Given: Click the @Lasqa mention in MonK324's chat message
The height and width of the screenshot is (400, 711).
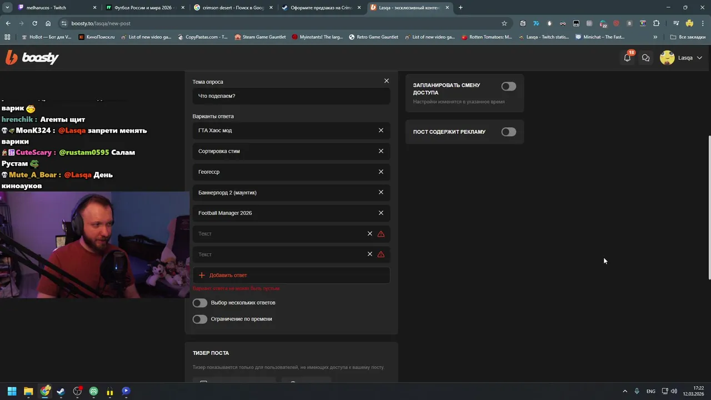Looking at the screenshot, I should pyautogui.click(x=72, y=131).
